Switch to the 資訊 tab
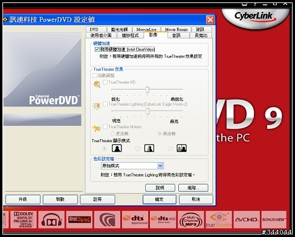Viewport: 295px width, 237px height. (202, 30)
